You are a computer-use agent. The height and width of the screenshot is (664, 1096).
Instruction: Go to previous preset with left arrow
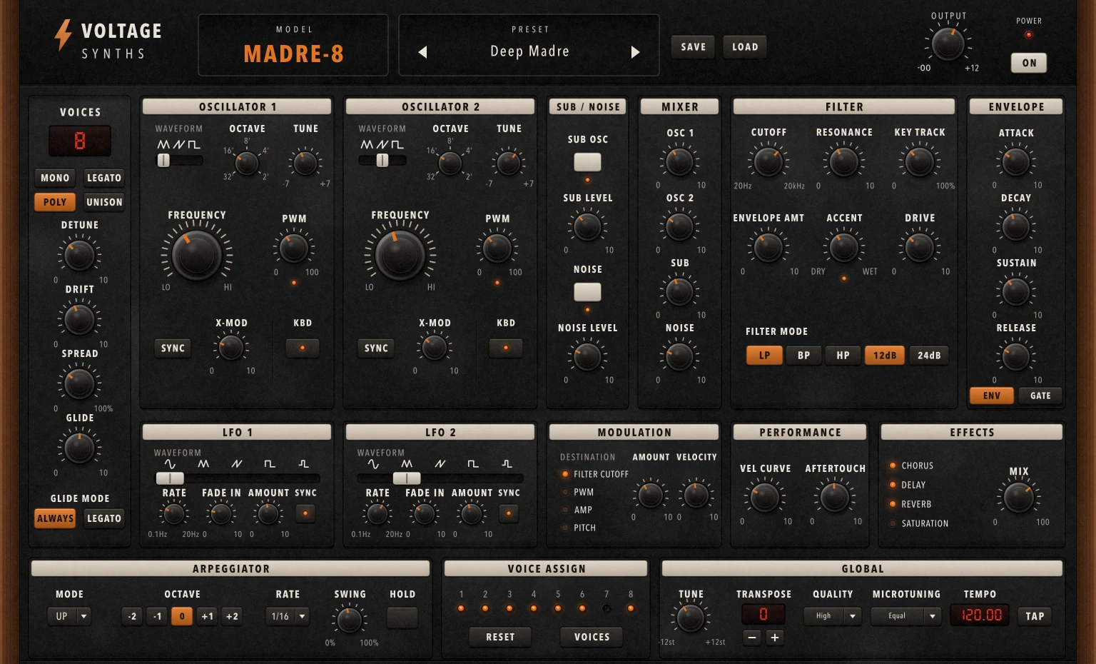tap(422, 52)
